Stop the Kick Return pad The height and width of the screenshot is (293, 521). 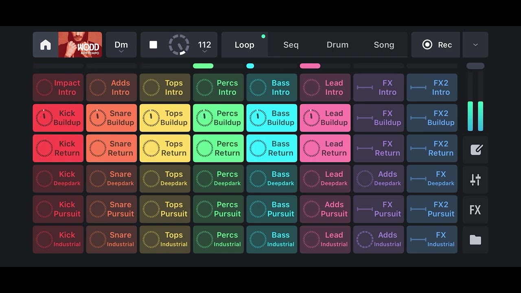pyautogui.click(x=58, y=149)
